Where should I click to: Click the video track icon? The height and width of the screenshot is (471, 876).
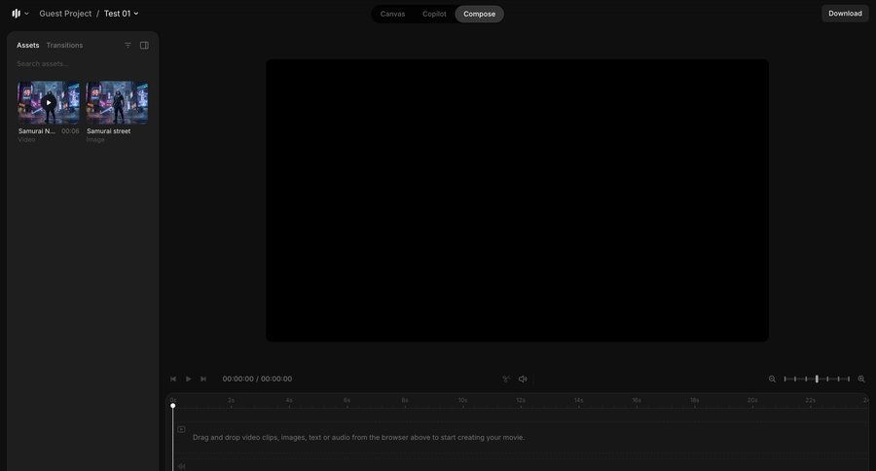point(182,430)
